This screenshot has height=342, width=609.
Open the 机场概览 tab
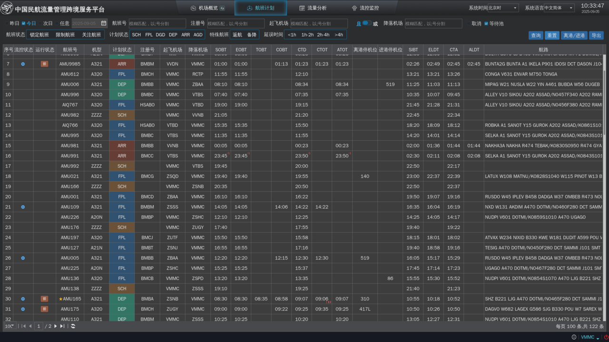pyautogui.click(x=207, y=8)
